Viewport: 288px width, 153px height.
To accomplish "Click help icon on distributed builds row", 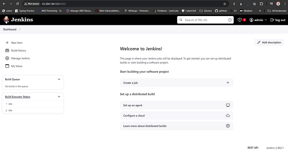I will click(x=228, y=126).
